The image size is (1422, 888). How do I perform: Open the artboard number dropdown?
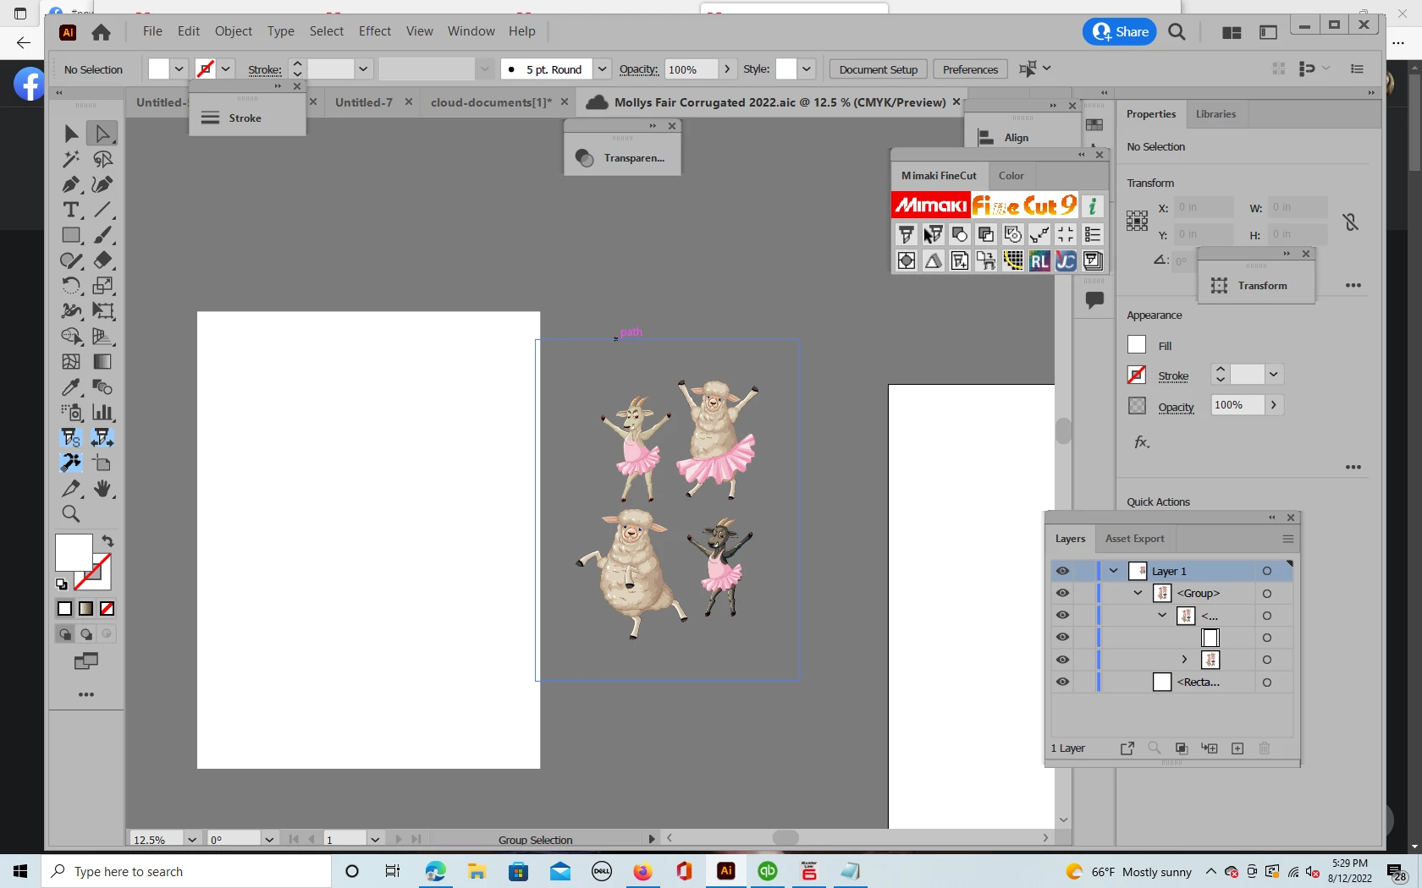374,839
